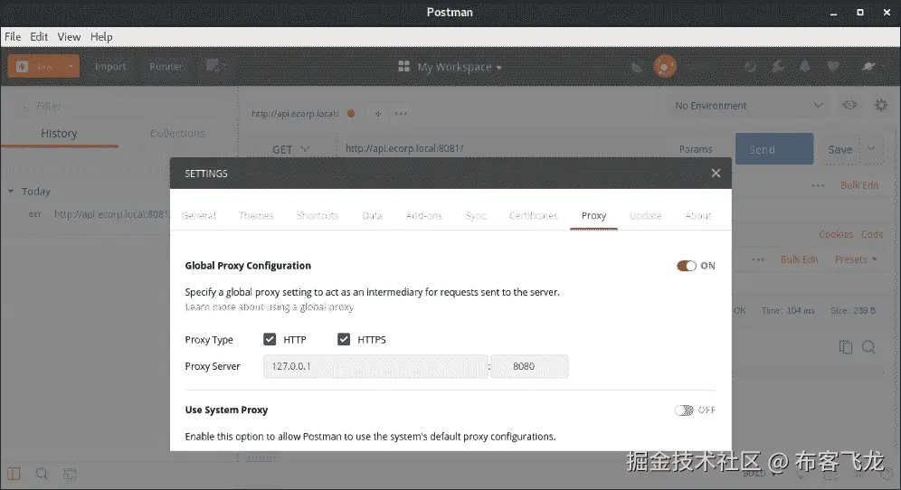Screen dimensions: 901x490
Task: Click the find magnifier icon in status bar
Action: click(42, 474)
